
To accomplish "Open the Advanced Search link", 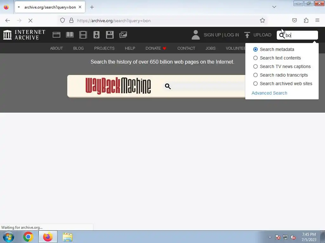I will (269, 93).
